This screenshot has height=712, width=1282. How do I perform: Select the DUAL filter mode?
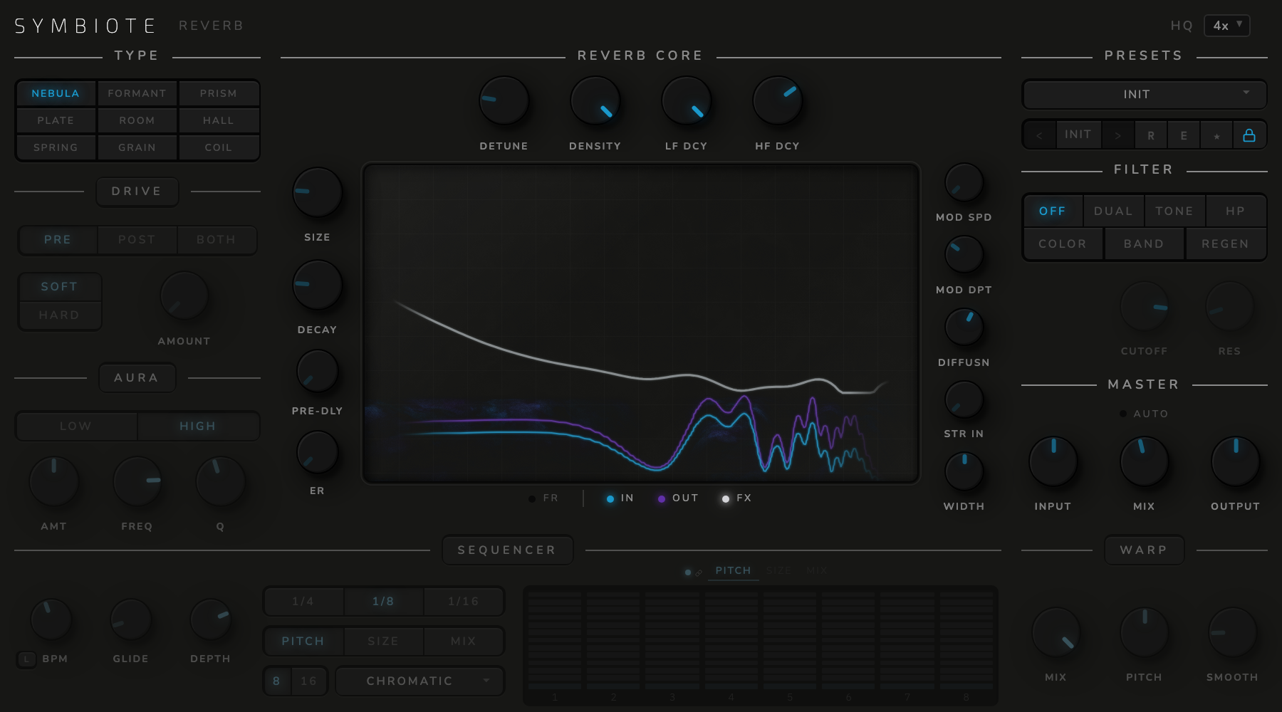pyautogui.click(x=1113, y=211)
